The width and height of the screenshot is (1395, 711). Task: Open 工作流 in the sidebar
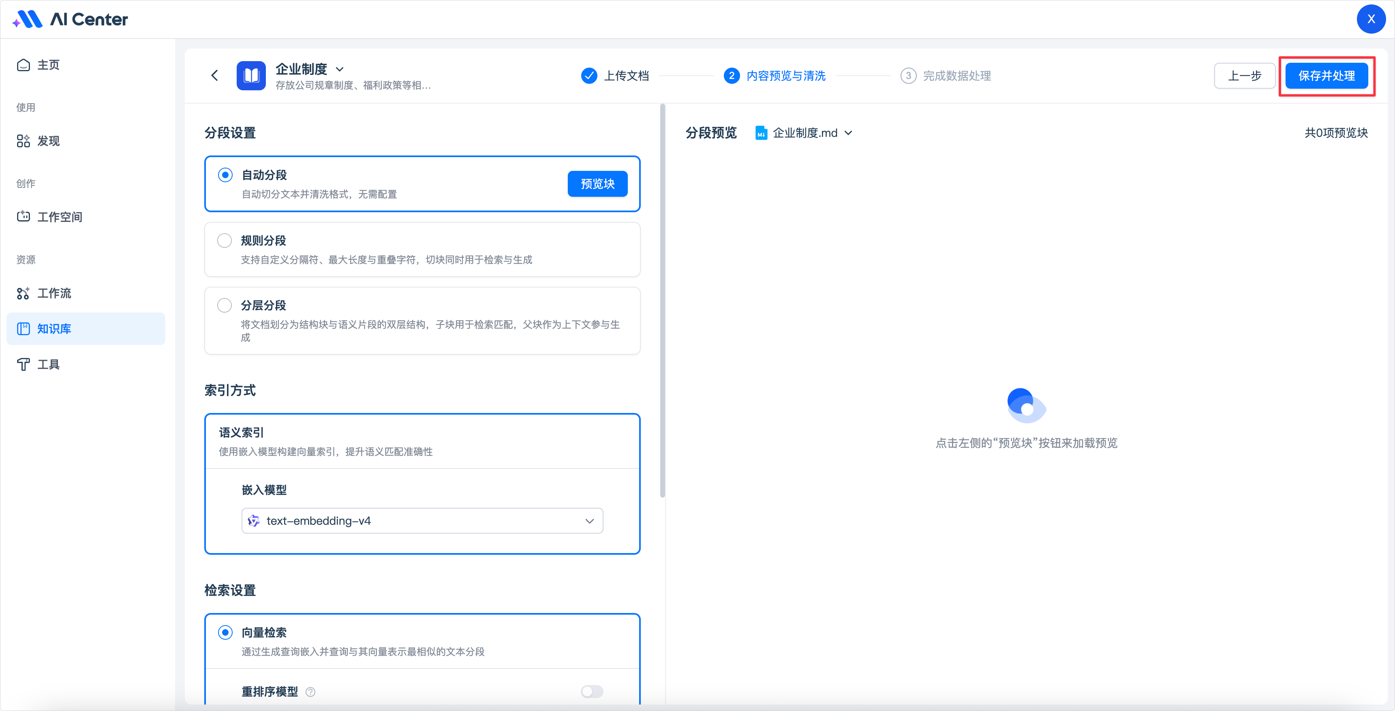pyautogui.click(x=54, y=293)
